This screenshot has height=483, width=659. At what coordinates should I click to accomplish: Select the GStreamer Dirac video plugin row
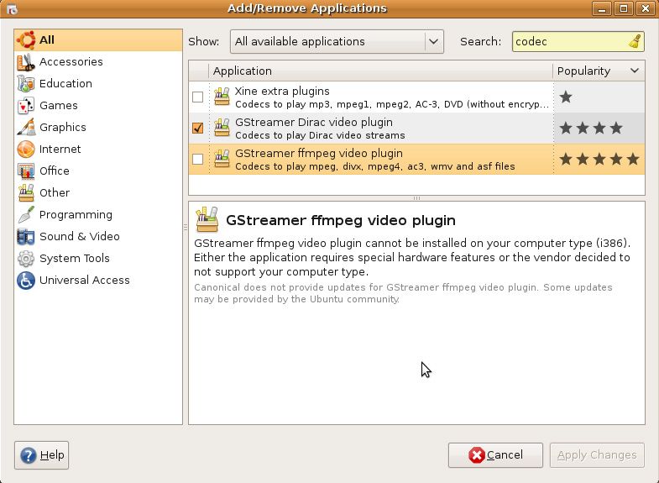[416, 129]
